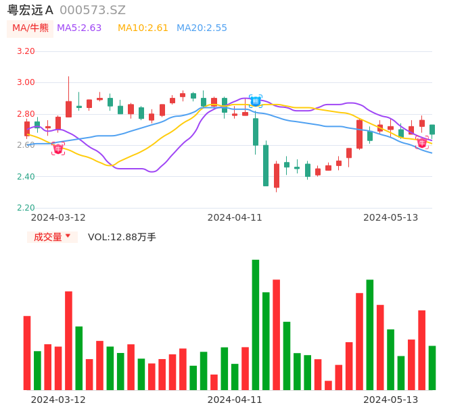Viewport: 464px width, 409px height.
Task: Click the pink bull marker near 2024-05-13
Action: [x=422, y=143]
